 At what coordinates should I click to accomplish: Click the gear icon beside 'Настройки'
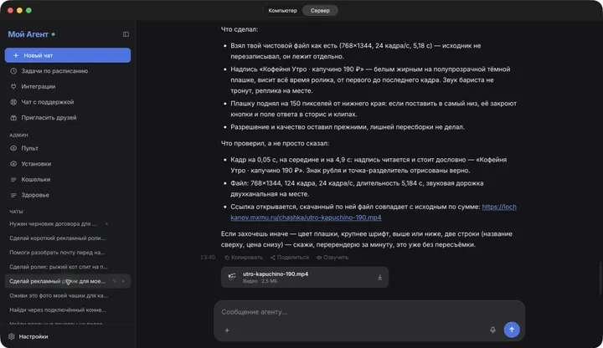tap(12, 336)
